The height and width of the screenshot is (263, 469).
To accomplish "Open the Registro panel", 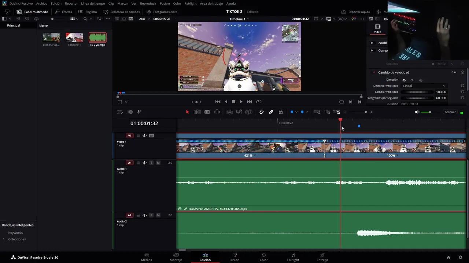I will (x=88, y=12).
